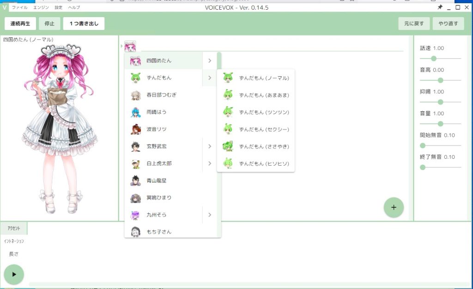Click the empty text input line

click(x=272, y=47)
